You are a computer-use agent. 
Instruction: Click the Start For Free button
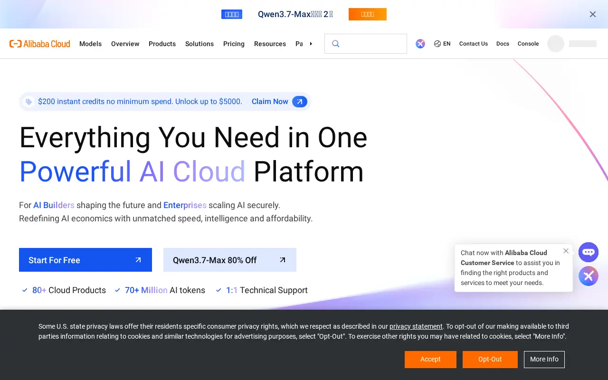(x=85, y=260)
